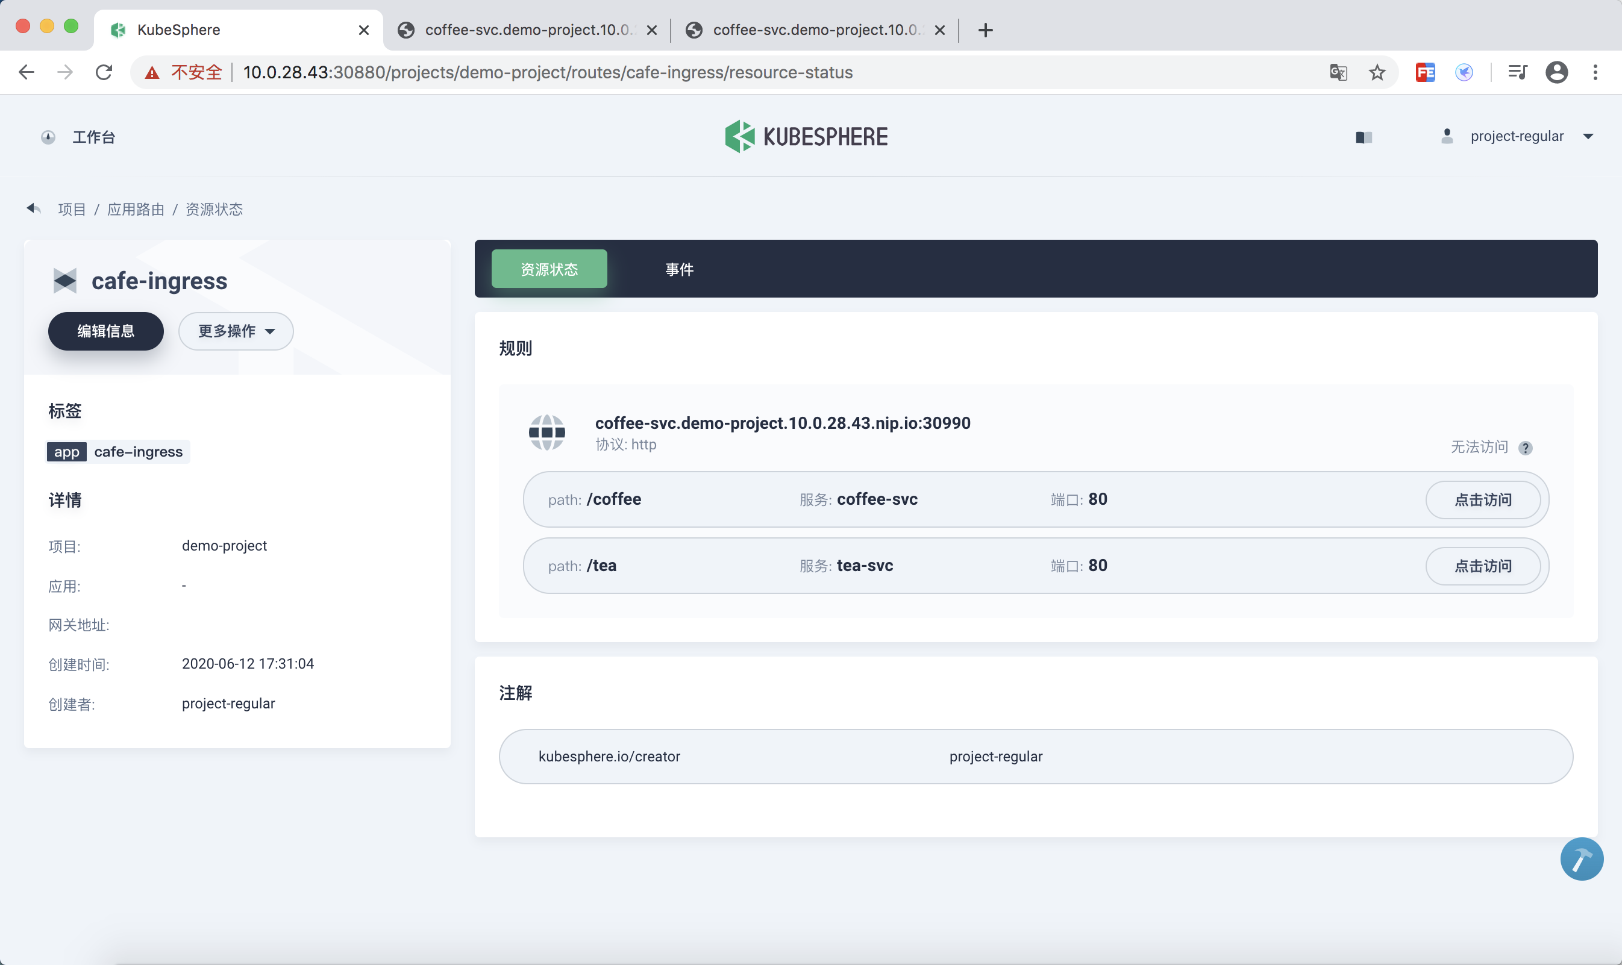Click the help question mark beside 无法访问

(x=1525, y=448)
